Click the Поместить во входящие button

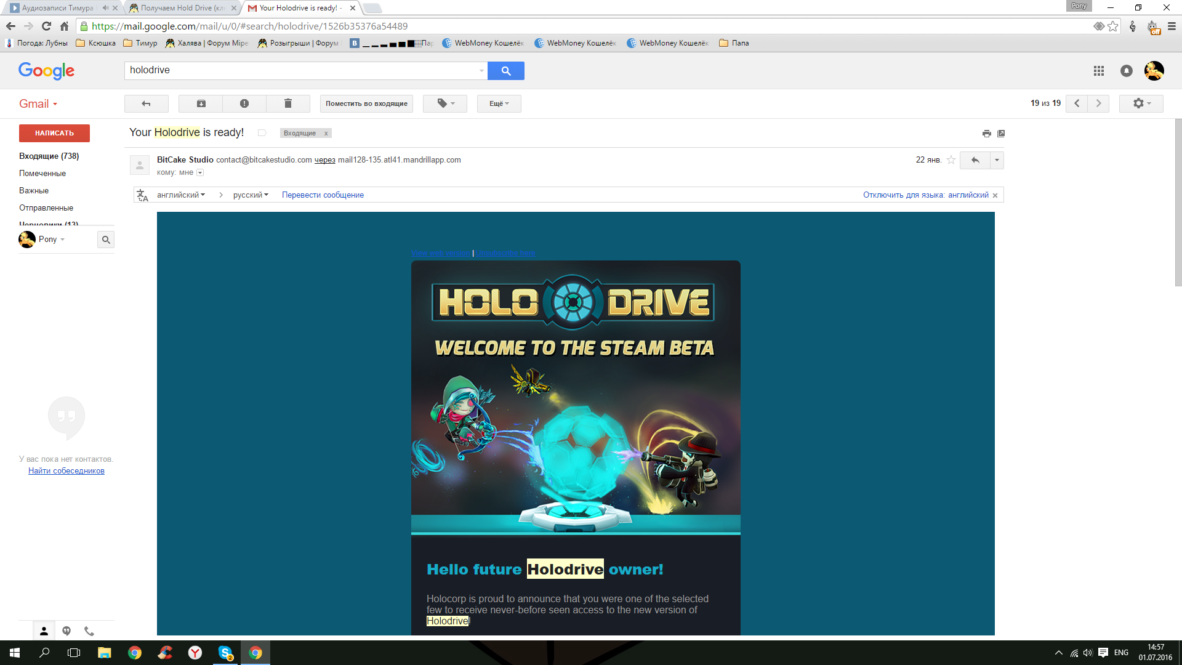pyautogui.click(x=366, y=103)
